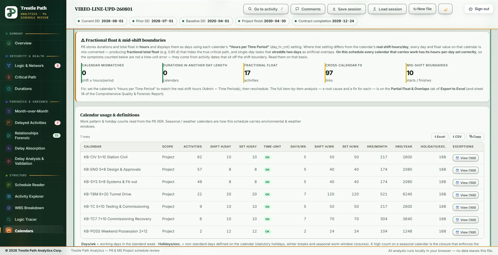The width and height of the screenshot is (498, 255).
Task: Click the OK badge for KB-SYS row
Action: [x=267, y=182]
